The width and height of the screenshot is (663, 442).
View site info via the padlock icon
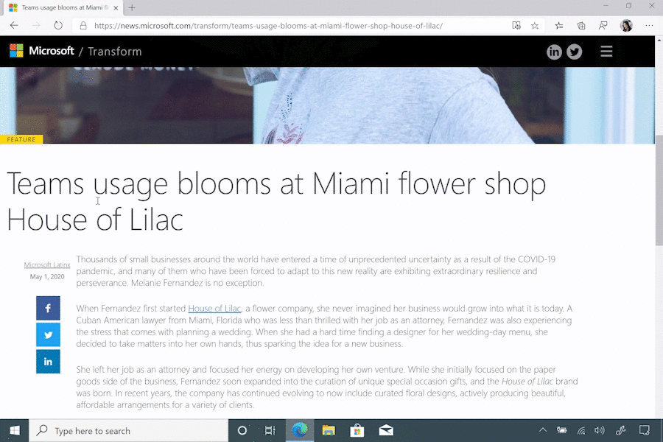click(x=83, y=25)
